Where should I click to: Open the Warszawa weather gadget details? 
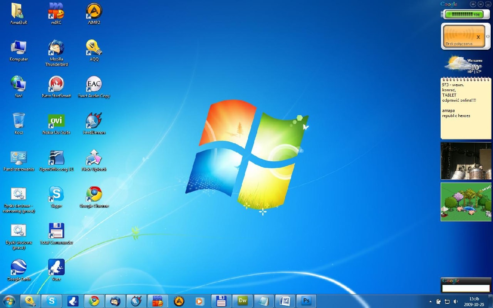coord(464,66)
